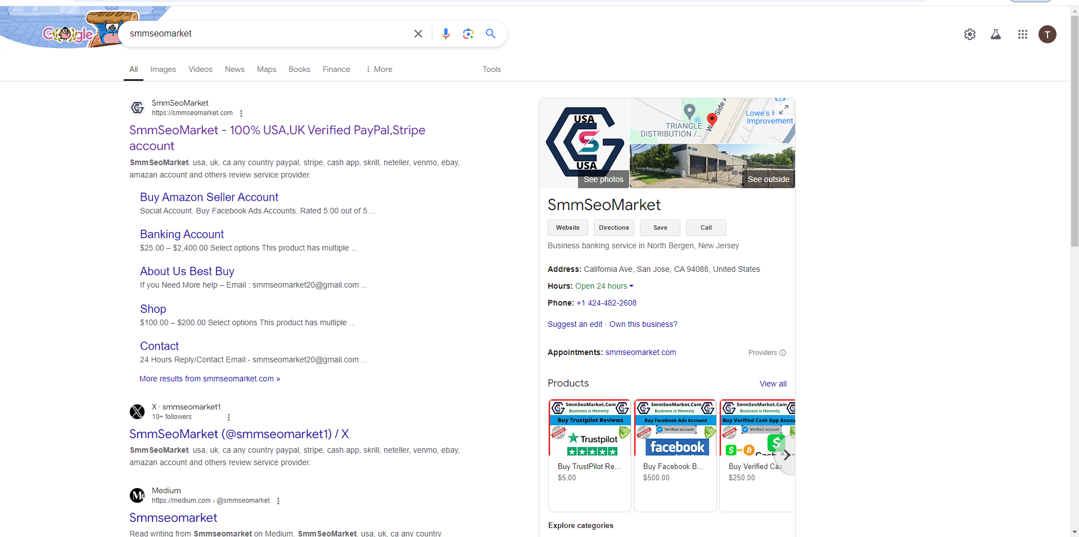Start voice search with the microphone icon
Screen dimensions: 1079x537
[x=446, y=34]
